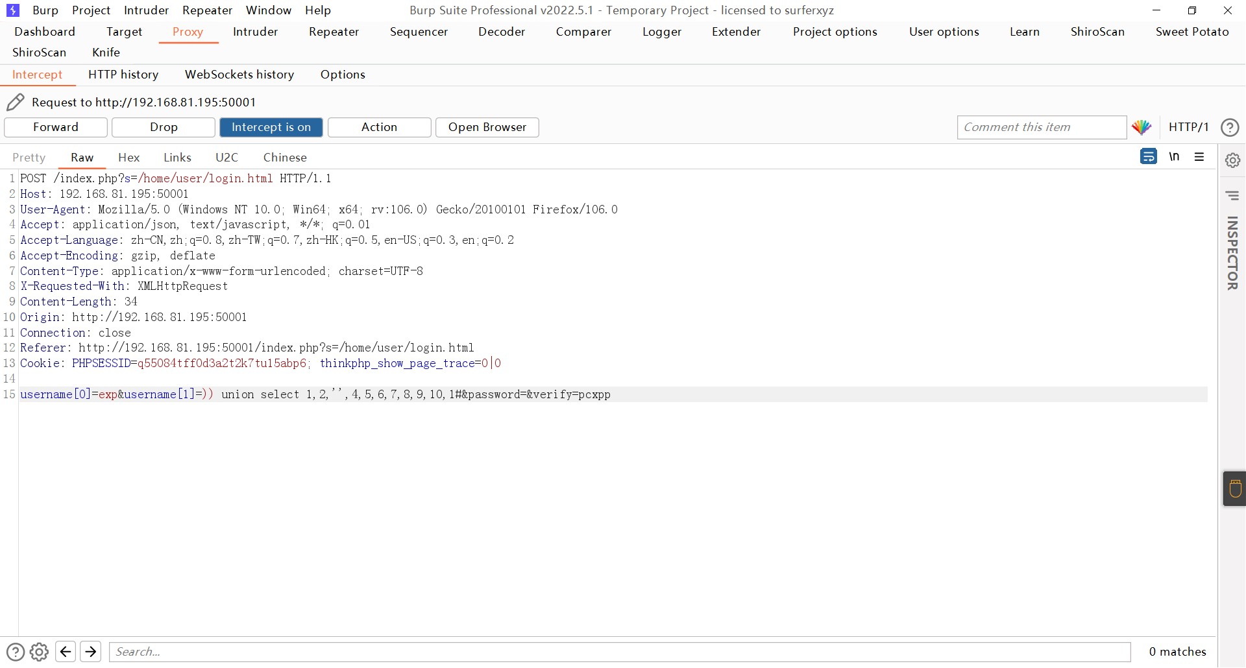The width and height of the screenshot is (1246, 668).
Task: Click the PHPSESSID cookie value
Action: [x=221, y=363]
